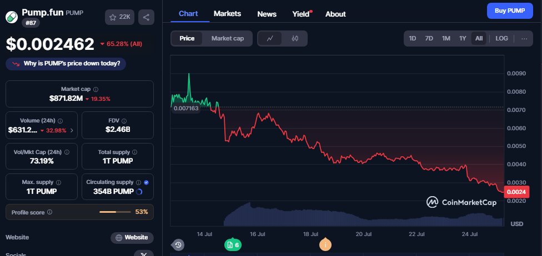The height and width of the screenshot is (256, 542).
Task: Click the $871.82M market cap value
Action: point(66,99)
